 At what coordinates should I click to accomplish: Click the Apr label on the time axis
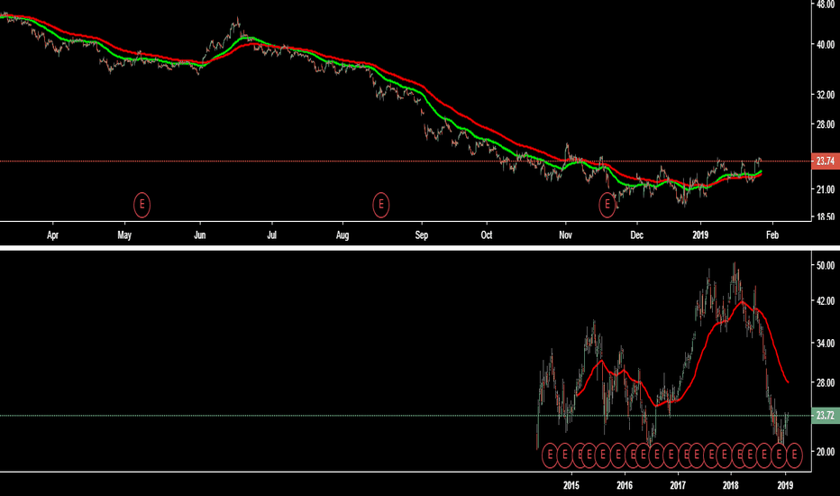tap(52, 234)
